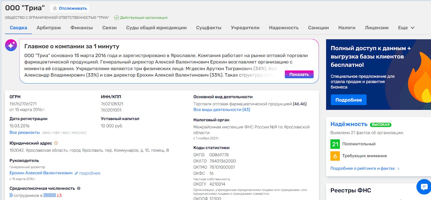Screen dimensions: 431x200
Task: Click the Межрайонная инспекция ФНС России №9 text
Action: [251, 130]
